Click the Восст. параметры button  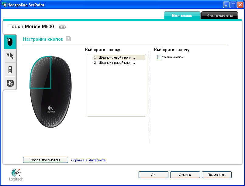(46, 160)
